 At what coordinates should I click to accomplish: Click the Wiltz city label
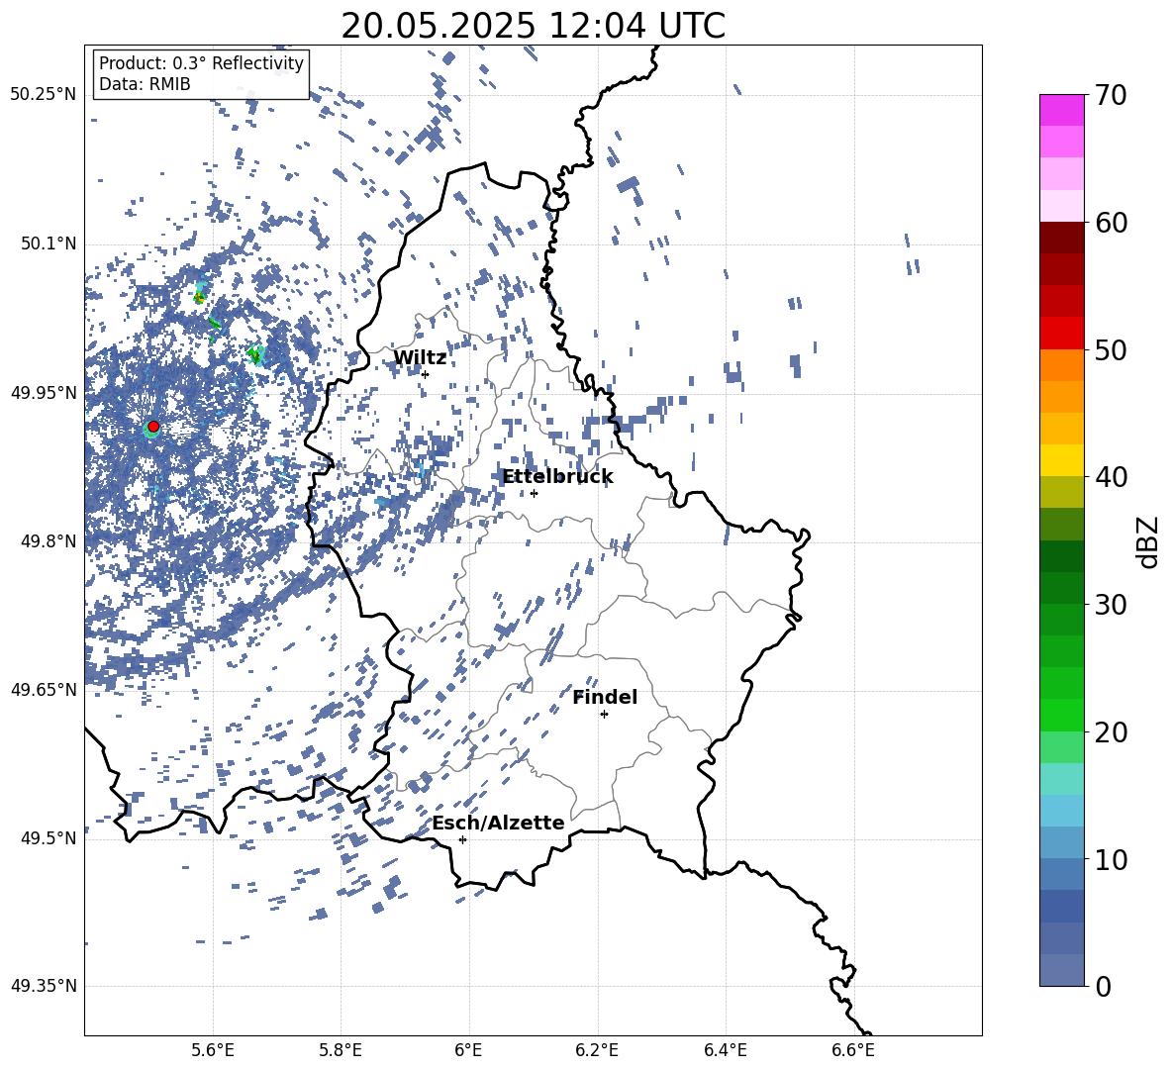coord(420,358)
